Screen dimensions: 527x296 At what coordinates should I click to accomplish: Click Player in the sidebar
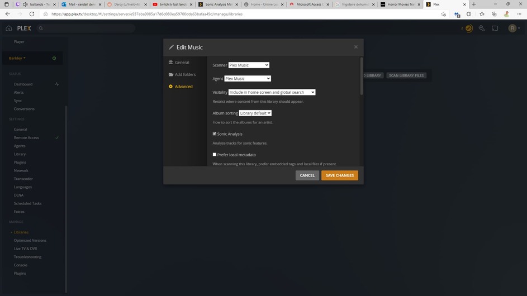[19, 42]
